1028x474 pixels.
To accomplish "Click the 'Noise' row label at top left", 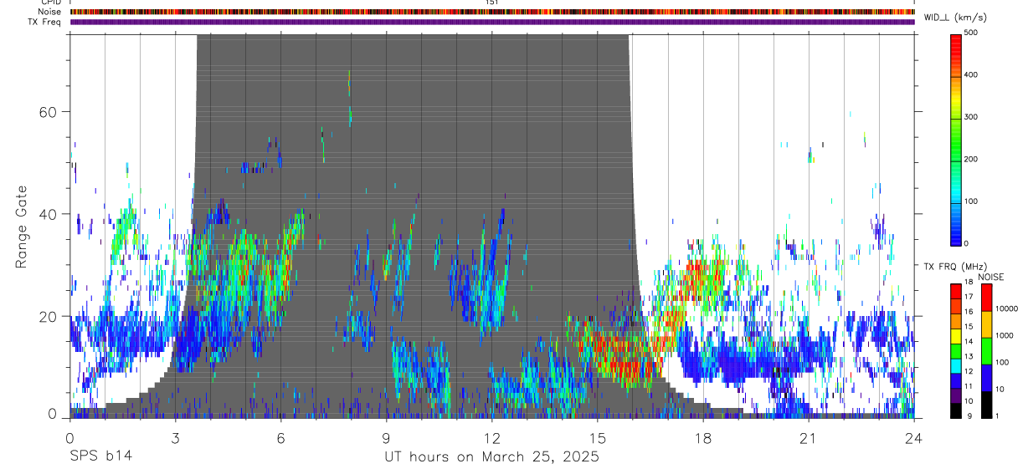I will (x=50, y=12).
